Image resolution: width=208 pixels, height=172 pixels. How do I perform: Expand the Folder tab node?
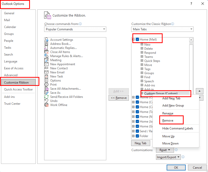pyautogui.click(x=133, y=136)
